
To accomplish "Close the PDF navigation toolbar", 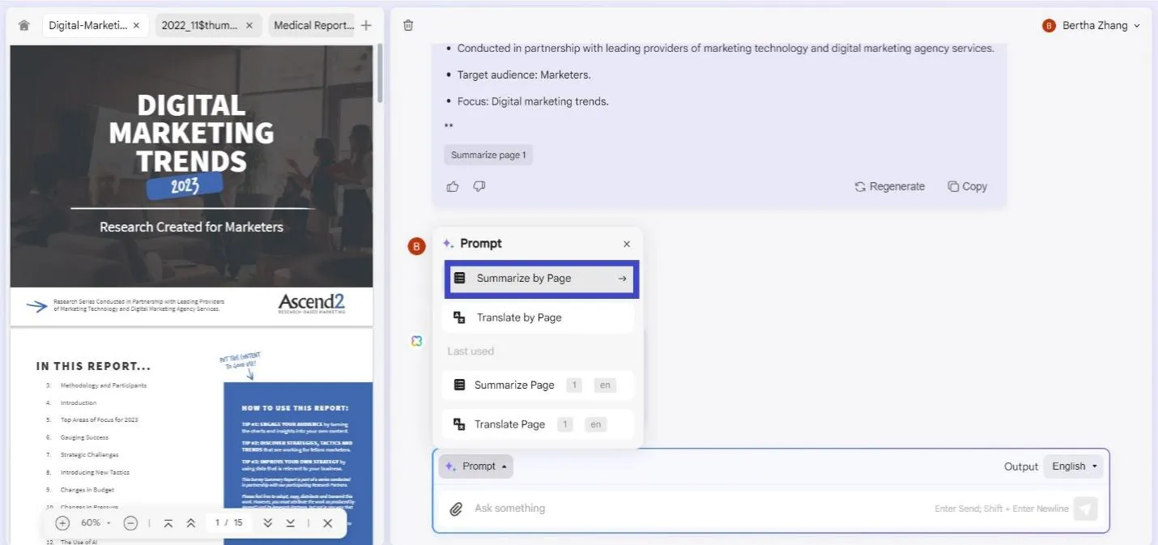I will (x=327, y=523).
